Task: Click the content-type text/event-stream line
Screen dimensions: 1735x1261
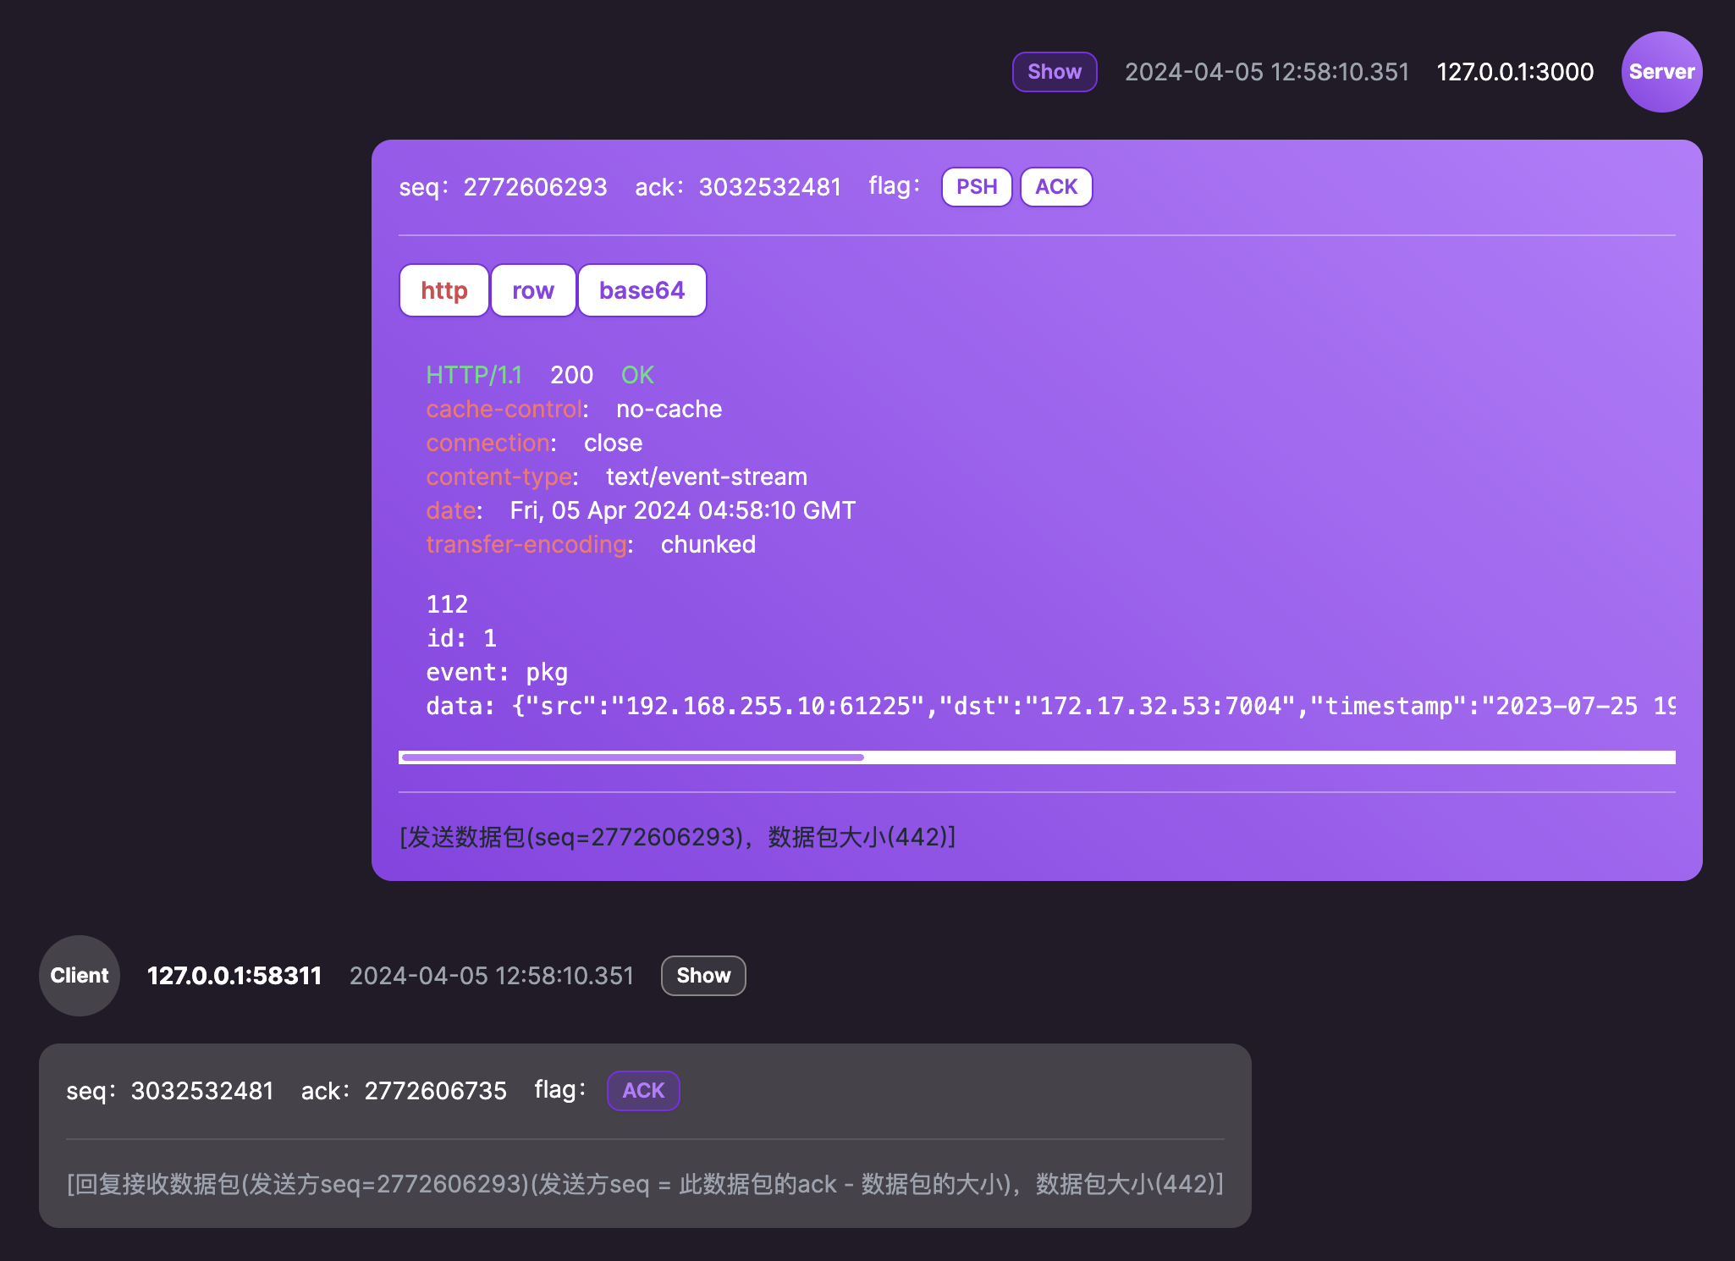Action: (x=616, y=476)
